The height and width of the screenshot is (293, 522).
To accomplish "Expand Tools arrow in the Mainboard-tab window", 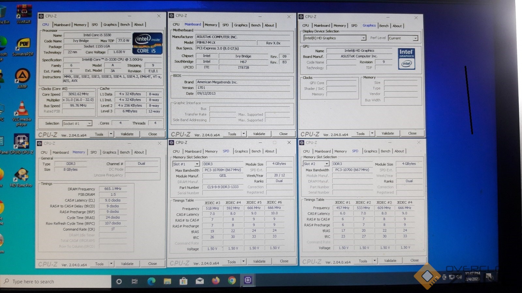I will 243,134.
